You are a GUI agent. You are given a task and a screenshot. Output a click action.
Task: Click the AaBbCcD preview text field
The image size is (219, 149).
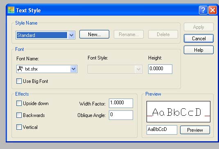point(162,130)
